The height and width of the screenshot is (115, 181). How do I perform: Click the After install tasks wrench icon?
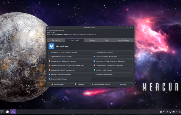tap(51, 46)
